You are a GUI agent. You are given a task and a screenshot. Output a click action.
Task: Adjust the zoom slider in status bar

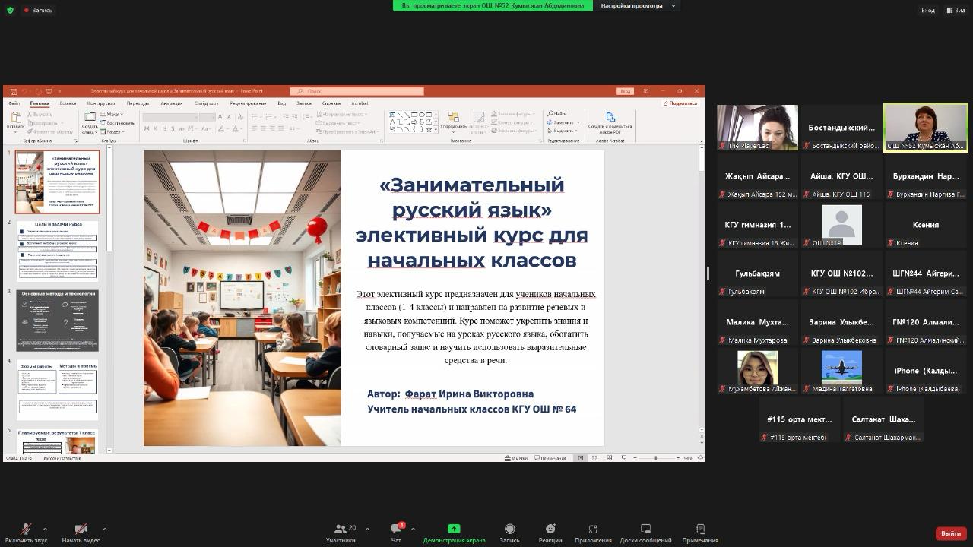[655, 458]
